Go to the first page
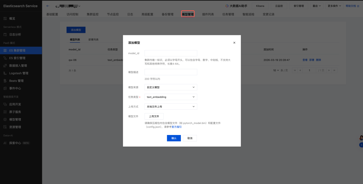The image size is (363, 184). coord(295,70)
